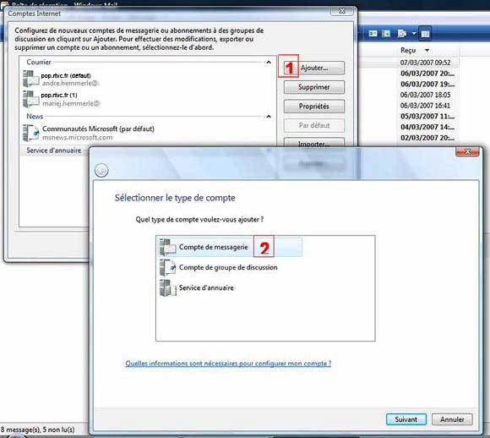Click the Supprimer button
490x438 pixels.
click(x=314, y=87)
